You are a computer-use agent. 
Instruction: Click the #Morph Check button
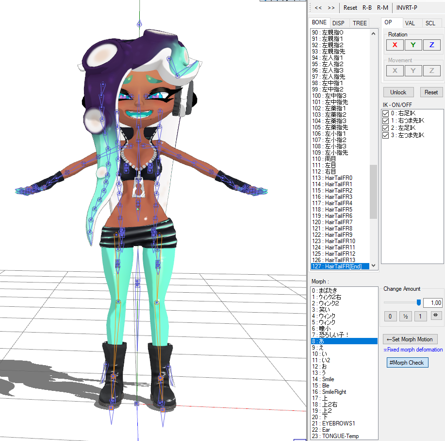click(407, 363)
